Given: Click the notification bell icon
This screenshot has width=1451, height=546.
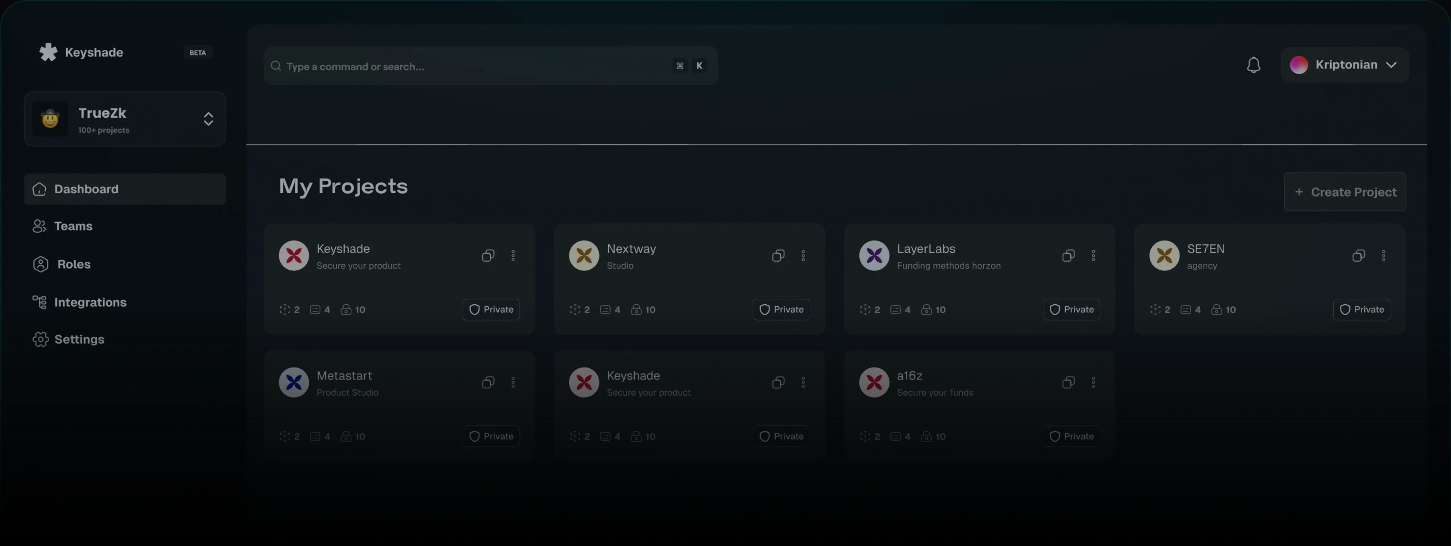Looking at the screenshot, I should click(1253, 65).
